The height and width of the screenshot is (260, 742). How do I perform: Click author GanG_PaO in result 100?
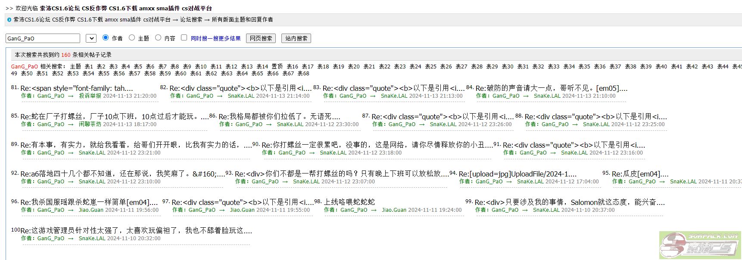point(51,238)
